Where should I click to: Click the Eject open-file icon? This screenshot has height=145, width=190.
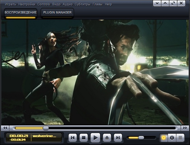pyautogui.click(x=107, y=138)
